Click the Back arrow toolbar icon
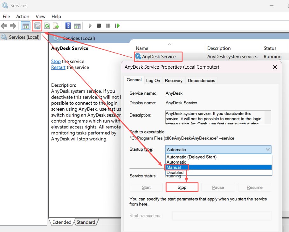This screenshot has height=232, width=289. click(x=4, y=26)
